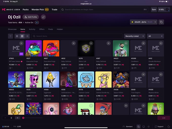
Task: Open the BucketHeadz #335 thumbnail
Action: pos(34,79)
